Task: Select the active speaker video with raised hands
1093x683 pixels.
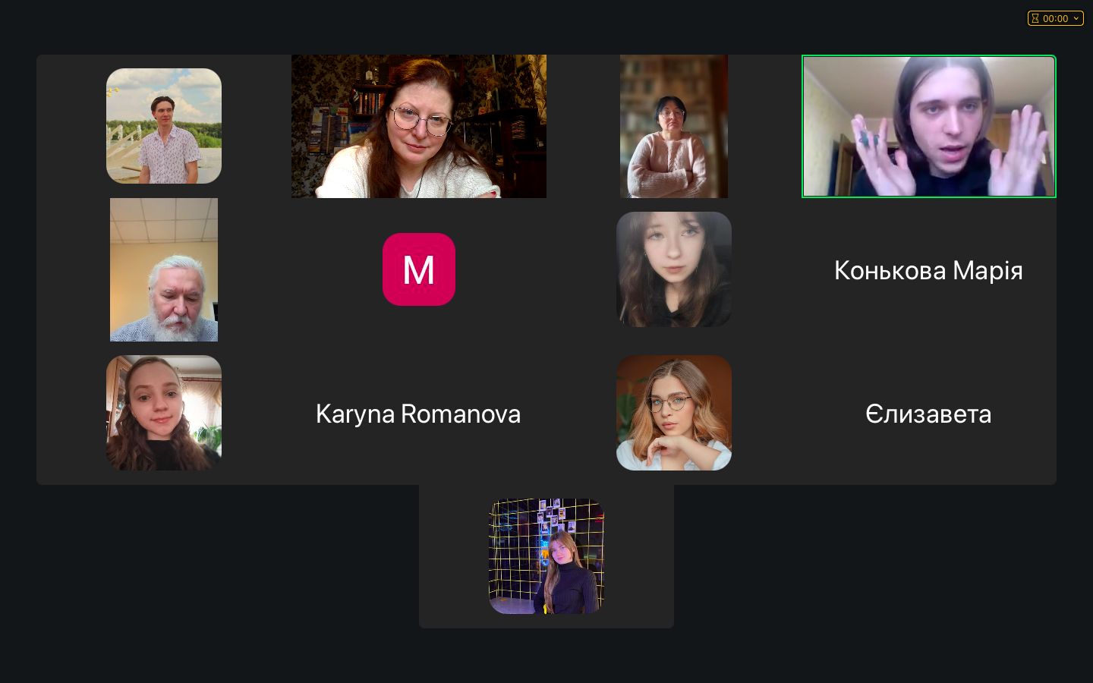Action: coord(929,126)
